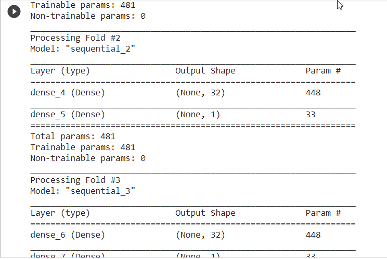Click the 448 param count for dense_6
Screen dimensions: 387x259
313,235
